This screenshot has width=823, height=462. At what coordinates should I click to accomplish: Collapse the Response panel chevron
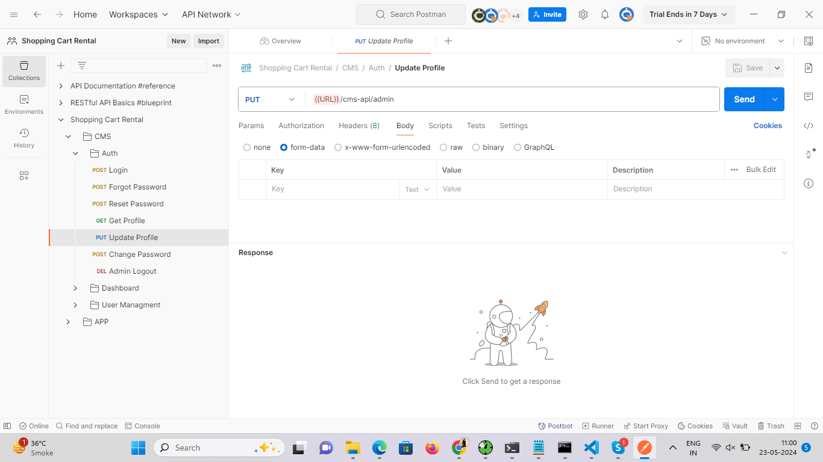(x=784, y=253)
